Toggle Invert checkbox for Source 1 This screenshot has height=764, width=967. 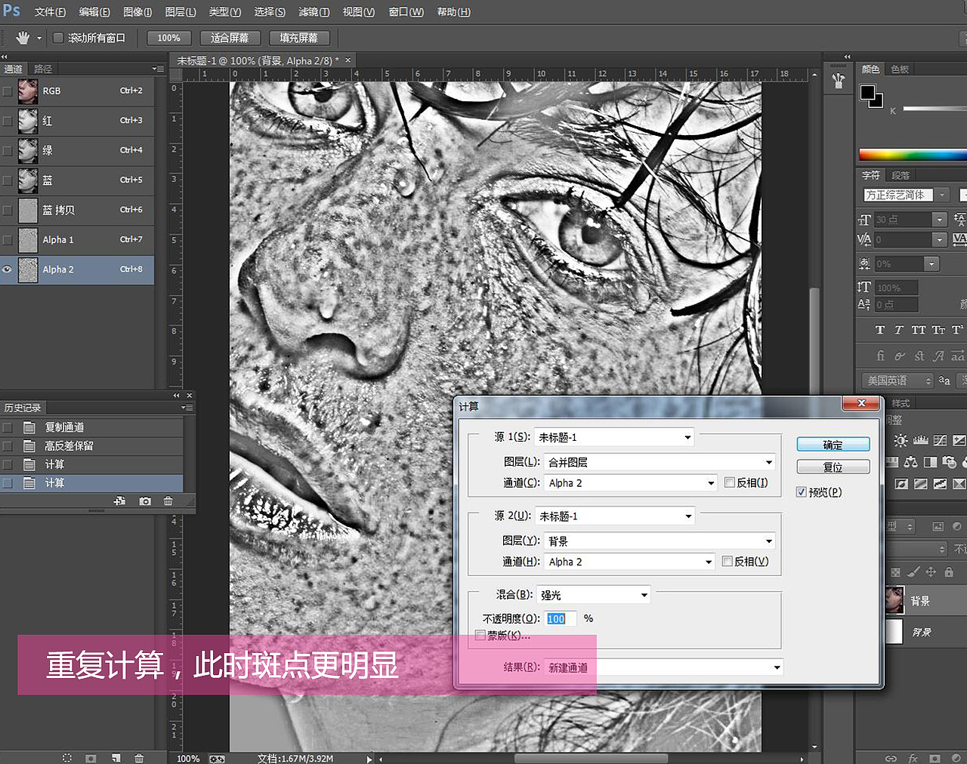click(730, 482)
